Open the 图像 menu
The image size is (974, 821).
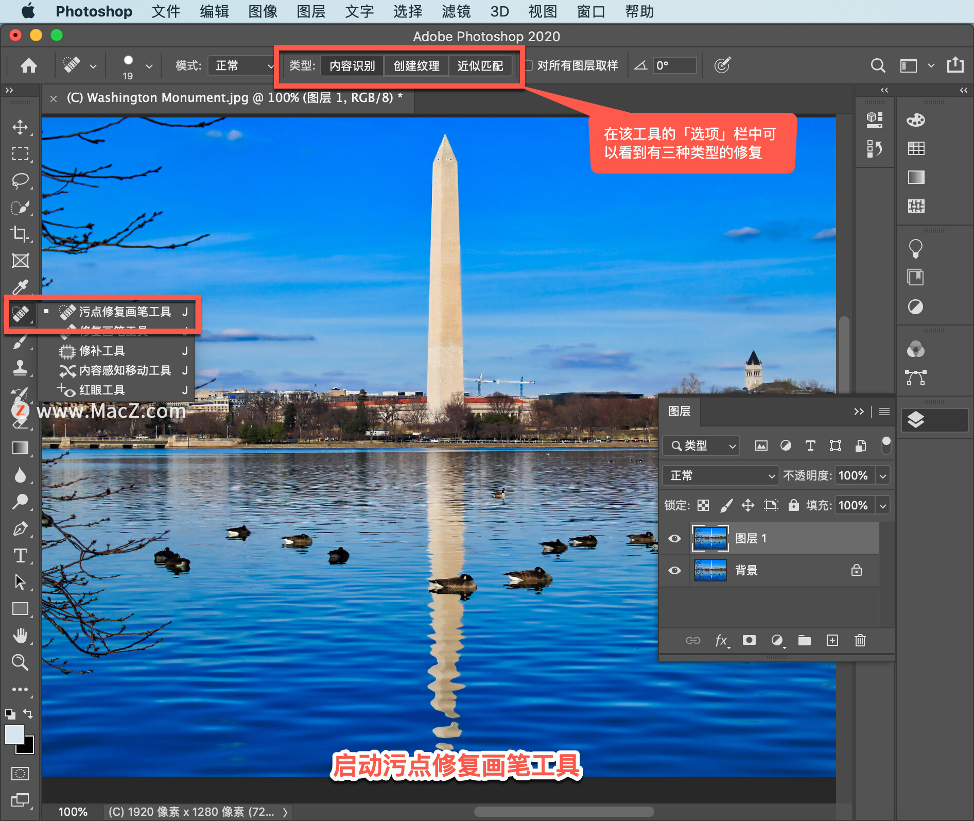click(263, 11)
